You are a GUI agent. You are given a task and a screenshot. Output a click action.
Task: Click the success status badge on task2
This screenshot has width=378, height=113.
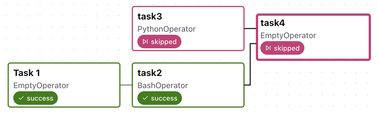coord(160,98)
